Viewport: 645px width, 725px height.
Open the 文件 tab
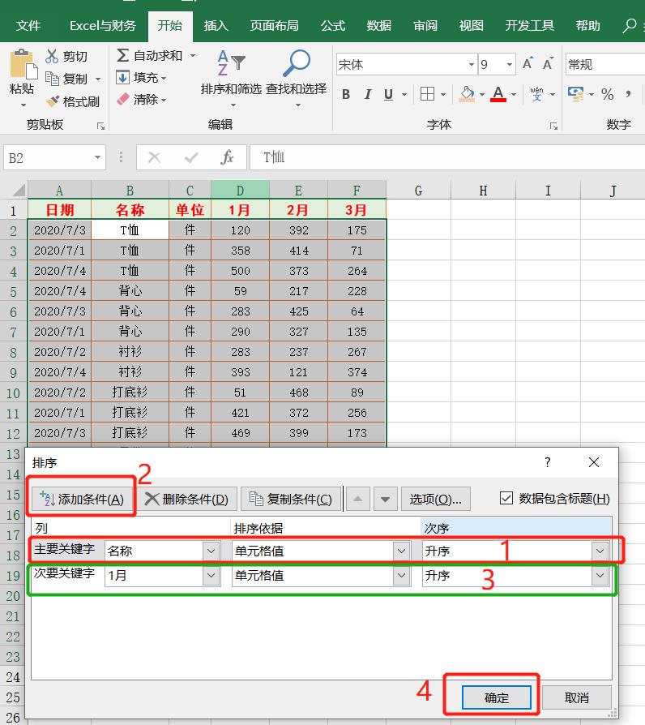click(x=28, y=25)
